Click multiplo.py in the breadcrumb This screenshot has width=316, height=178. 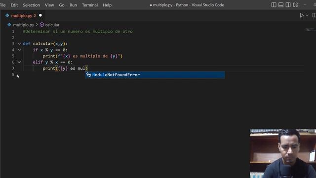click(x=23, y=25)
